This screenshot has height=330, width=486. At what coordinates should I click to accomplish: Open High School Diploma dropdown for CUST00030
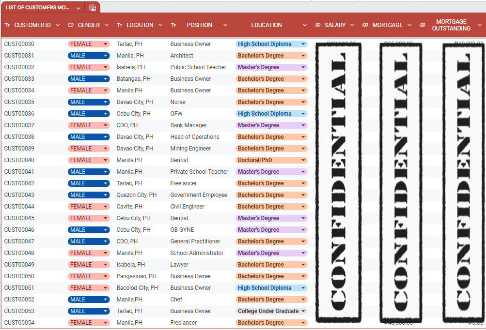[x=271, y=44]
